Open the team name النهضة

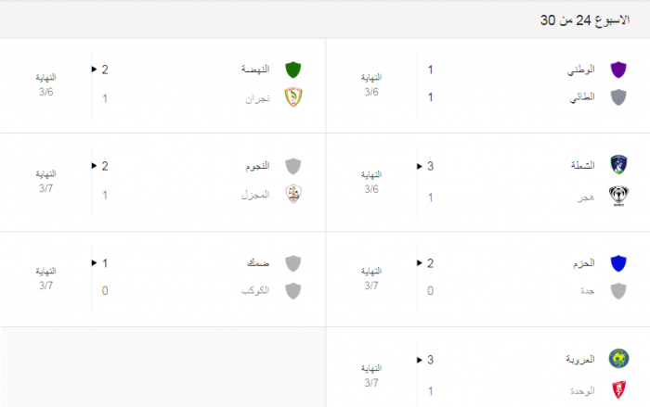(254, 70)
